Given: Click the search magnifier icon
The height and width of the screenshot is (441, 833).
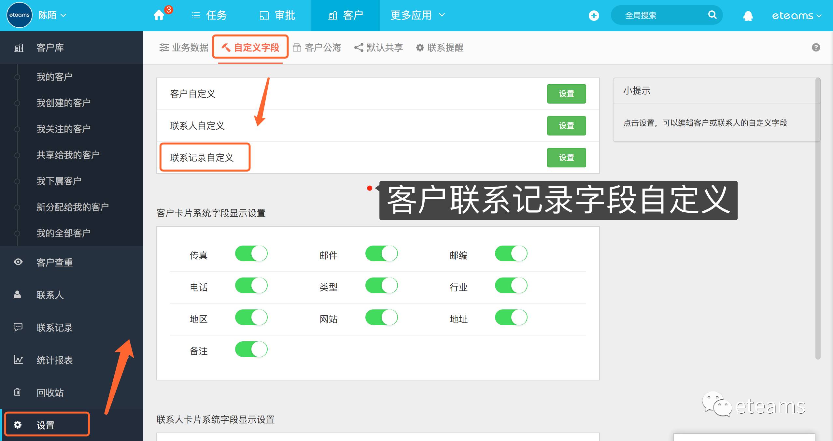Looking at the screenshot, I should click(x=712, y=15).
